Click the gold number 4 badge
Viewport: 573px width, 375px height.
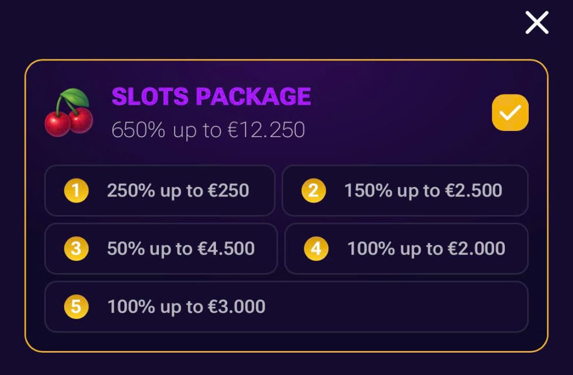click(x=316, y=249)
